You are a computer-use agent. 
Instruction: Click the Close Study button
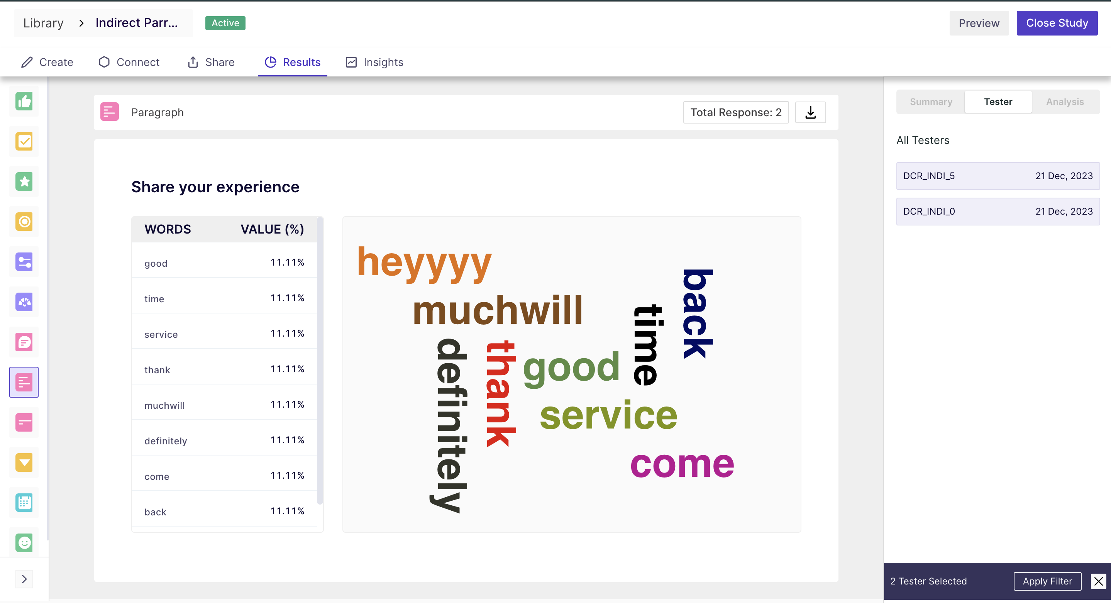click(x=1057, y=23)
